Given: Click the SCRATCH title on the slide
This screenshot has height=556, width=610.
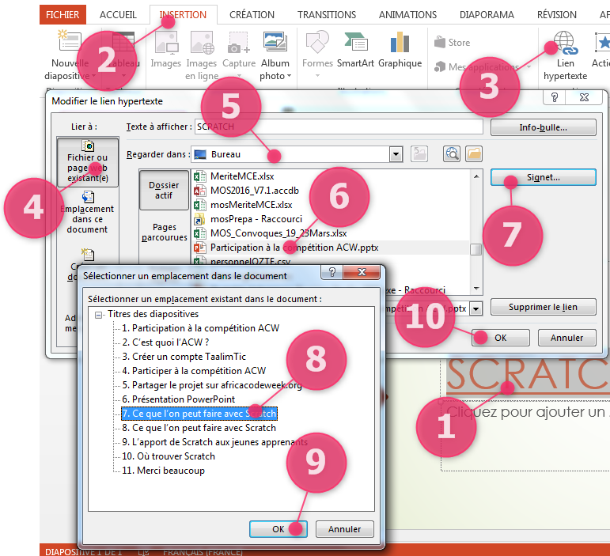Looking at the screenshot, I should [528, 375].
